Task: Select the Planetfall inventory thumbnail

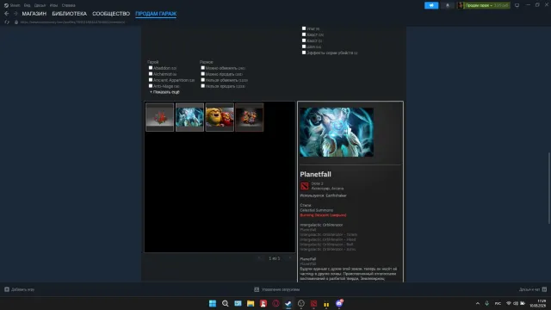Action: (x=189, y=117)
